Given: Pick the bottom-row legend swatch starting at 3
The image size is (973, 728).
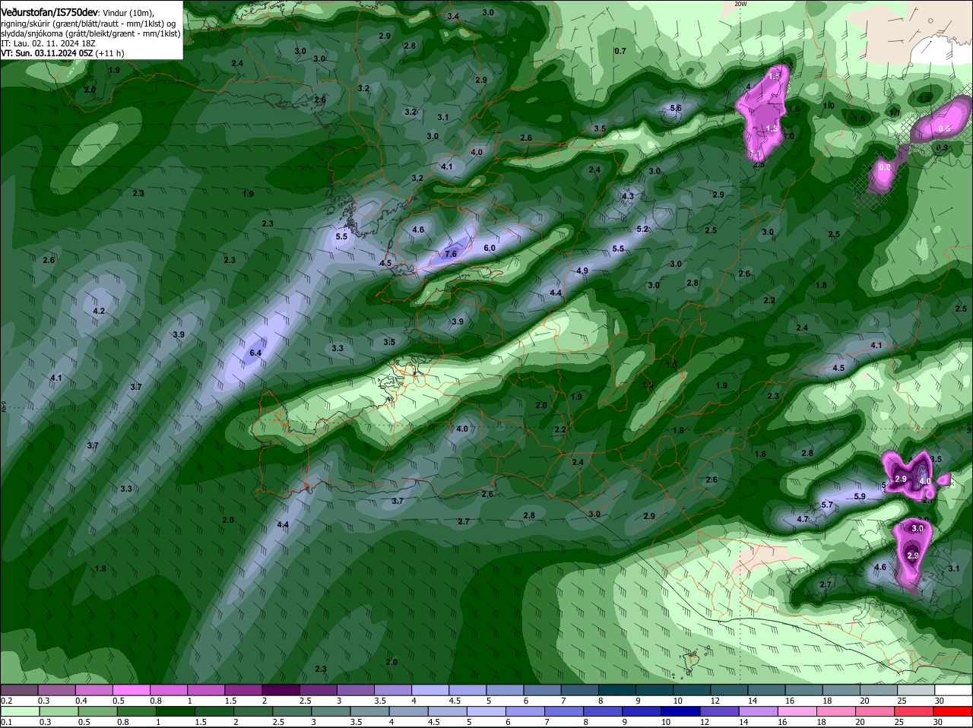Looking at the screenshot, I should coord(331,711).
